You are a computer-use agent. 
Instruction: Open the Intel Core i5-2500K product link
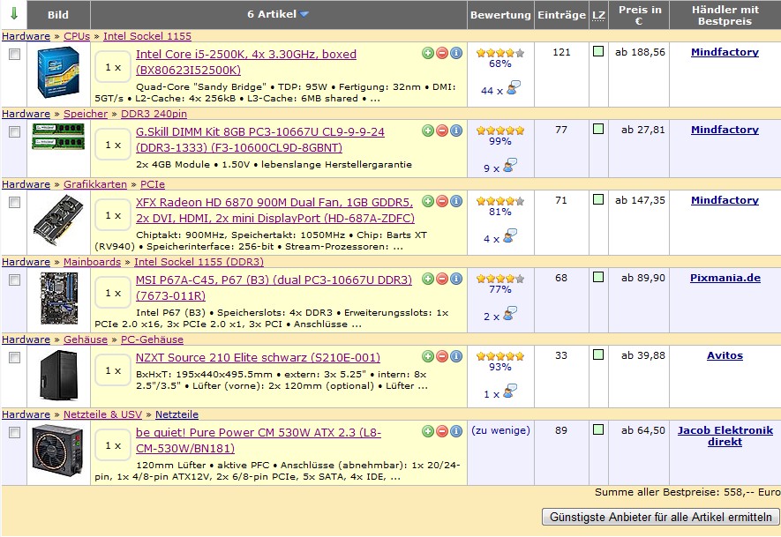coord(246,62)
